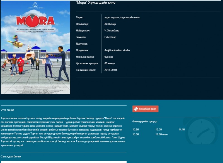Screen dimensions: 223x163
Task: Select the 12:30 showtime
Action: [159, 130]
